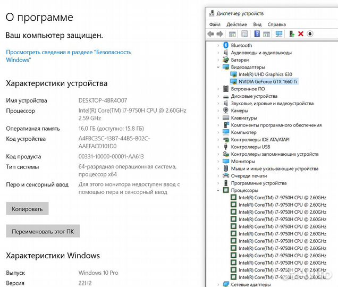The width and height of the screenshot is (338, 287).
Task: Click the Копировать button
Action: tap(27, 209)
